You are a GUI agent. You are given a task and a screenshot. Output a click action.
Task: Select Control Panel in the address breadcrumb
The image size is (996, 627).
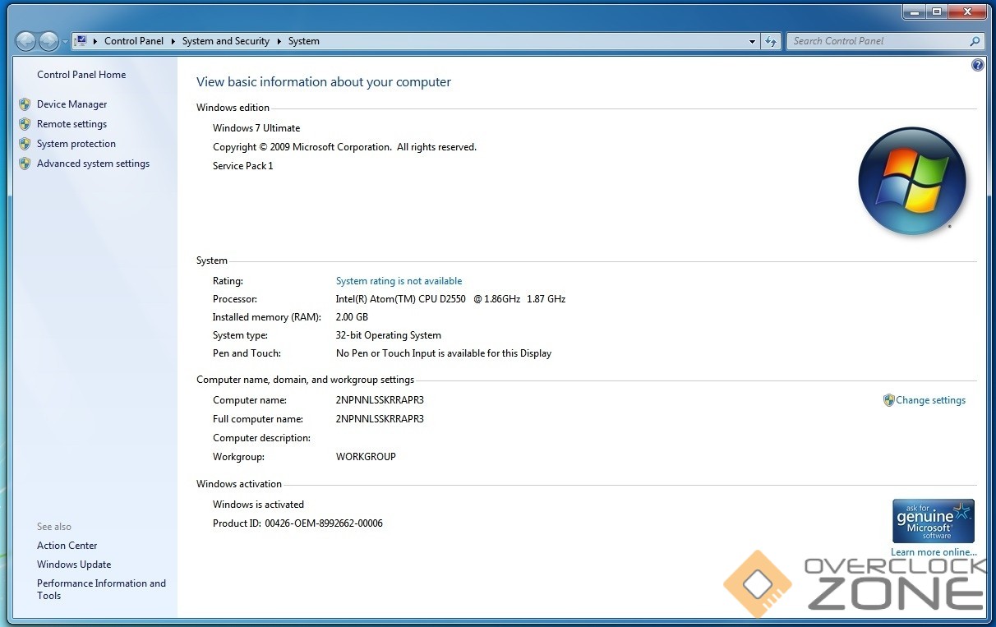tap(133, 41)
